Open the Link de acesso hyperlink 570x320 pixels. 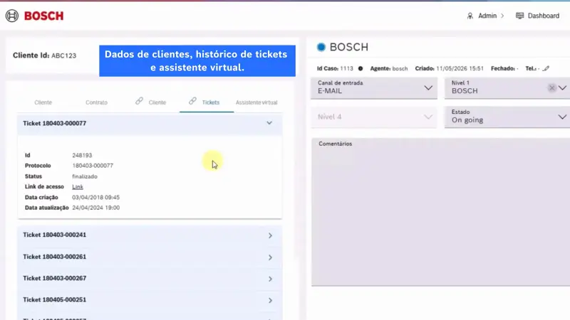[78, 186]
